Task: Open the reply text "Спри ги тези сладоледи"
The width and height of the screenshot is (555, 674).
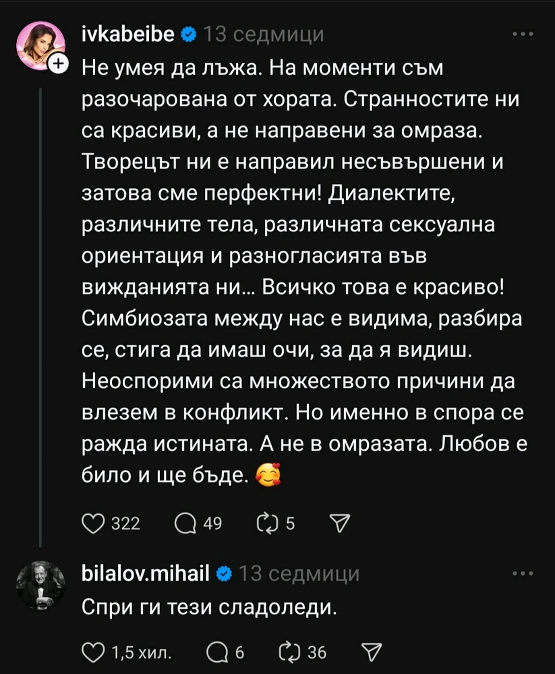Action: 208,608
